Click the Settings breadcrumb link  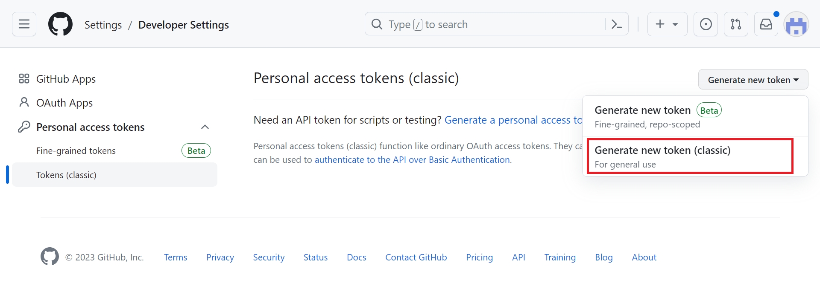103,25
